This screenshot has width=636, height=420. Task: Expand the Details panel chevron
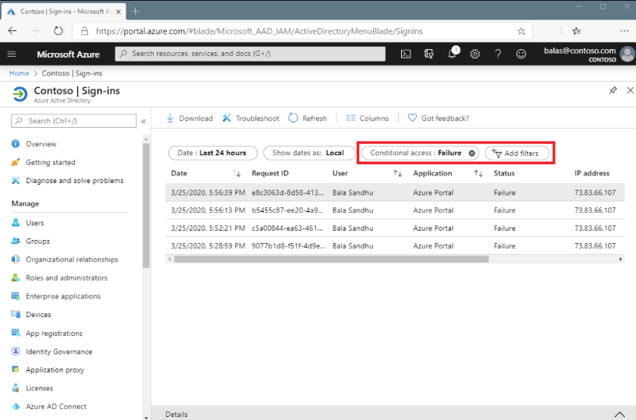coord(620,415)
